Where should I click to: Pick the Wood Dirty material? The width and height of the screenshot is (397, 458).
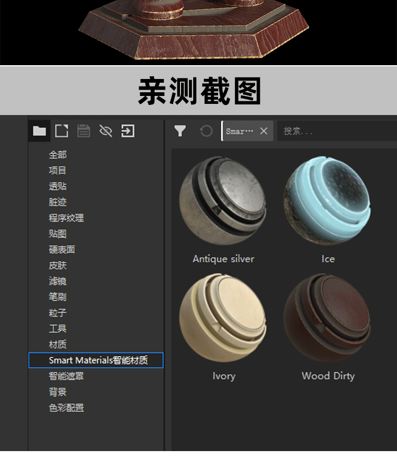point(328,318)
